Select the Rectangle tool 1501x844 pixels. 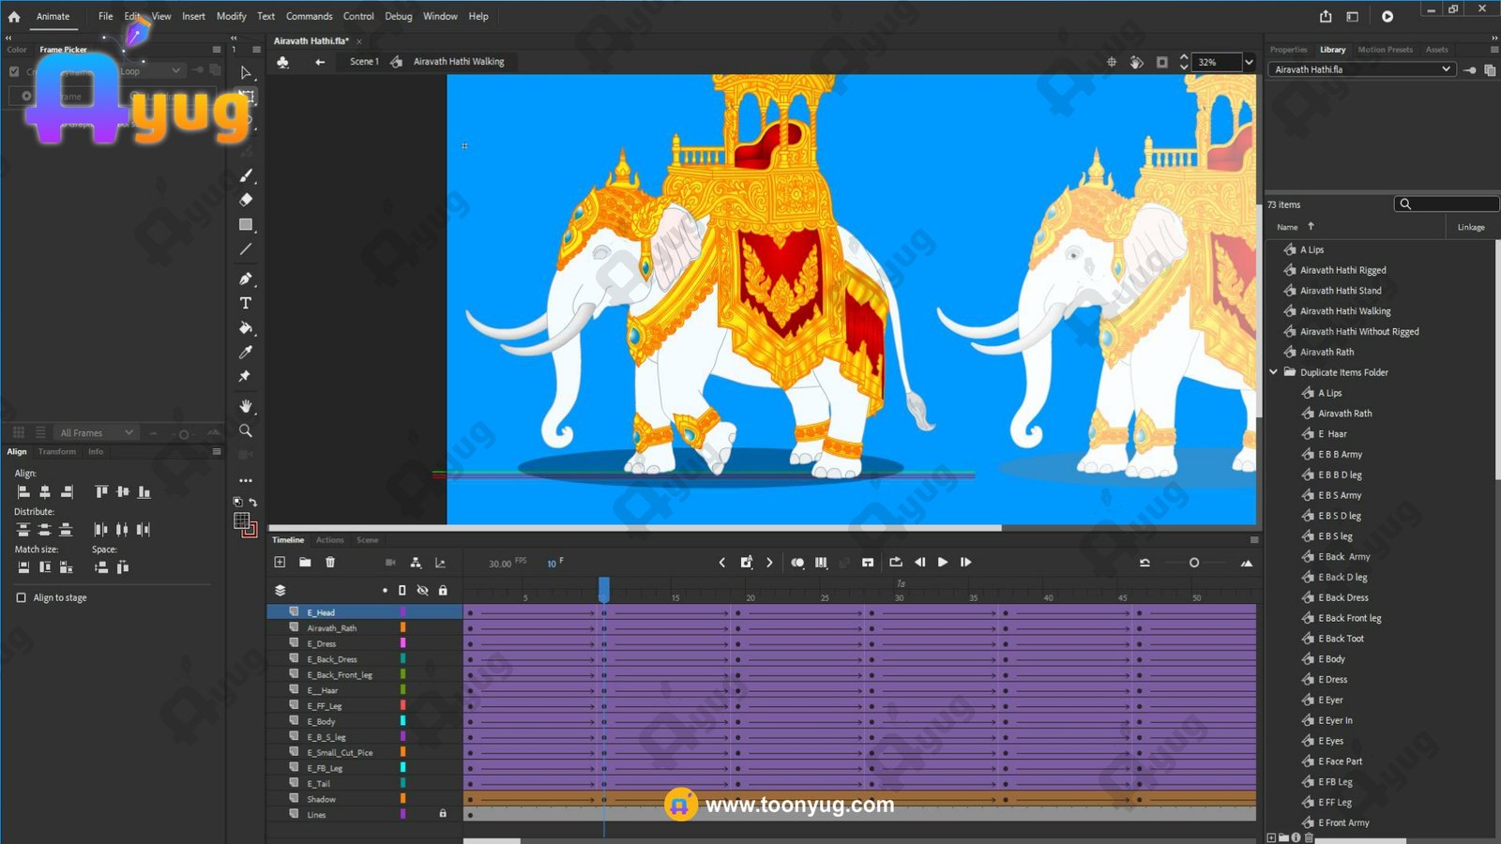click(246, 225)
